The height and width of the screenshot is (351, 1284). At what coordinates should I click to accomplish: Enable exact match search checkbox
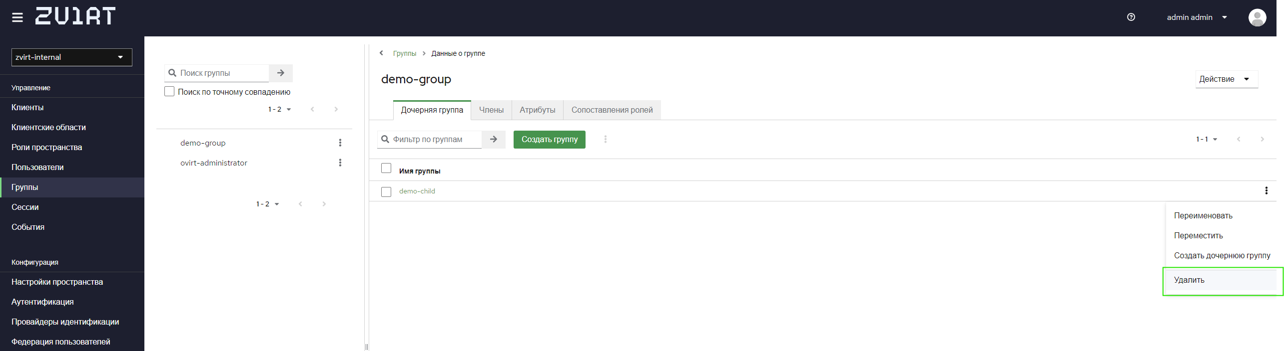(x=169, y=91)
